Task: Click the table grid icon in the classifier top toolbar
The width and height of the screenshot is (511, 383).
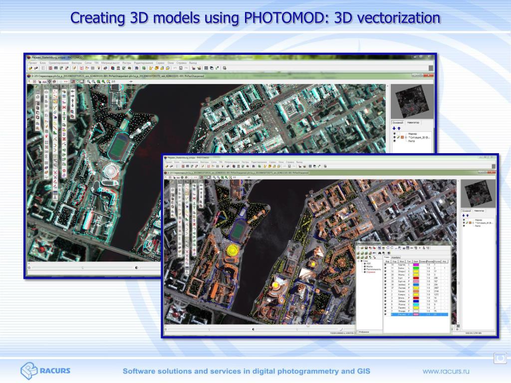Action: click(408, 248)
